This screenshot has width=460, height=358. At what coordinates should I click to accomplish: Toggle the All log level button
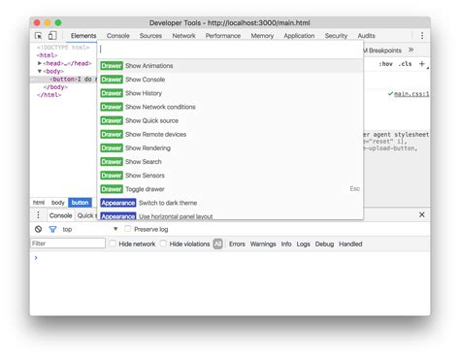click(217, 244)
